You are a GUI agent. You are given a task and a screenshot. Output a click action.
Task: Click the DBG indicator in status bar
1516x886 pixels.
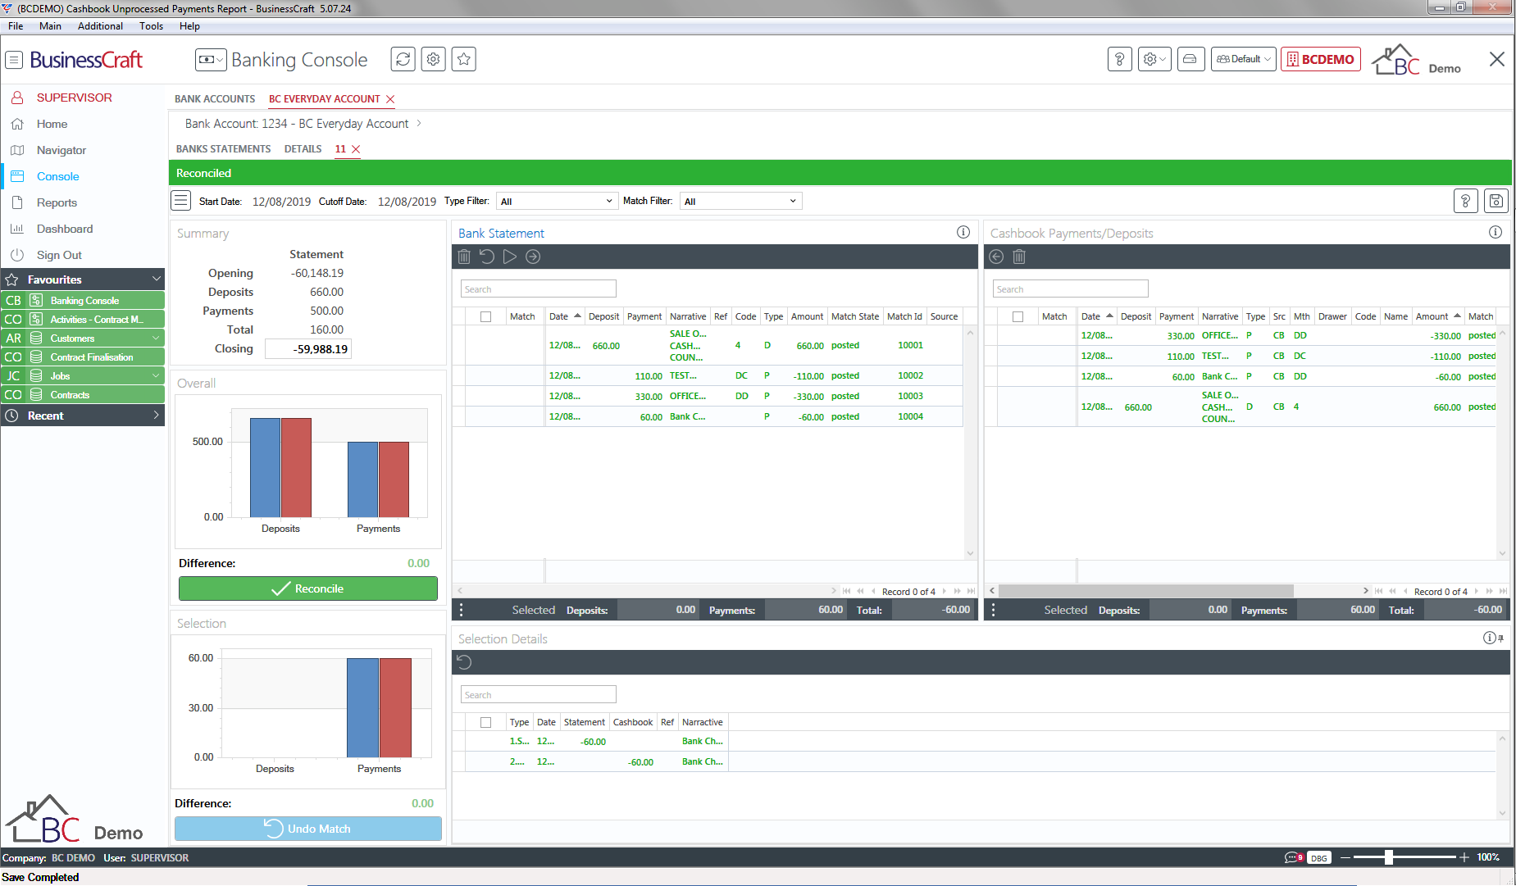(1319, 858)
